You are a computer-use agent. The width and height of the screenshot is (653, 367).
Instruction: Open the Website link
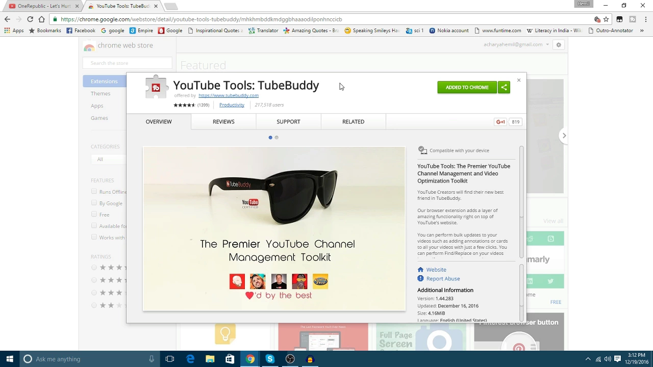(436, 270)
